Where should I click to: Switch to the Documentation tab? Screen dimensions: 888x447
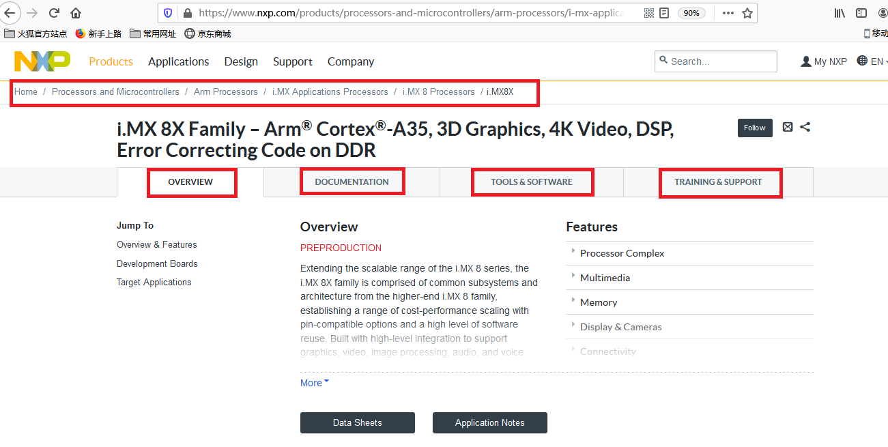click(x=352, y=182)
